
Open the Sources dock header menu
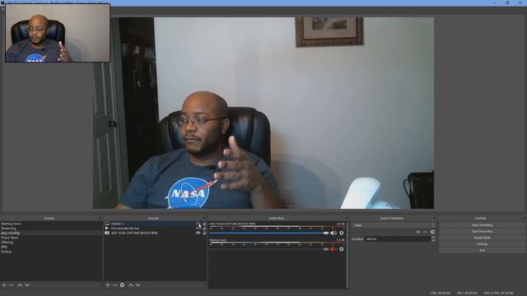(x=204, y=219)
